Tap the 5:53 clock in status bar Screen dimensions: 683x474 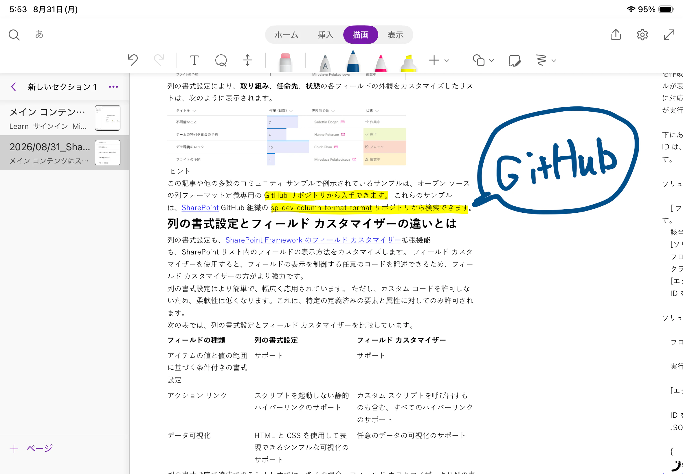click(x=18, y=9)
